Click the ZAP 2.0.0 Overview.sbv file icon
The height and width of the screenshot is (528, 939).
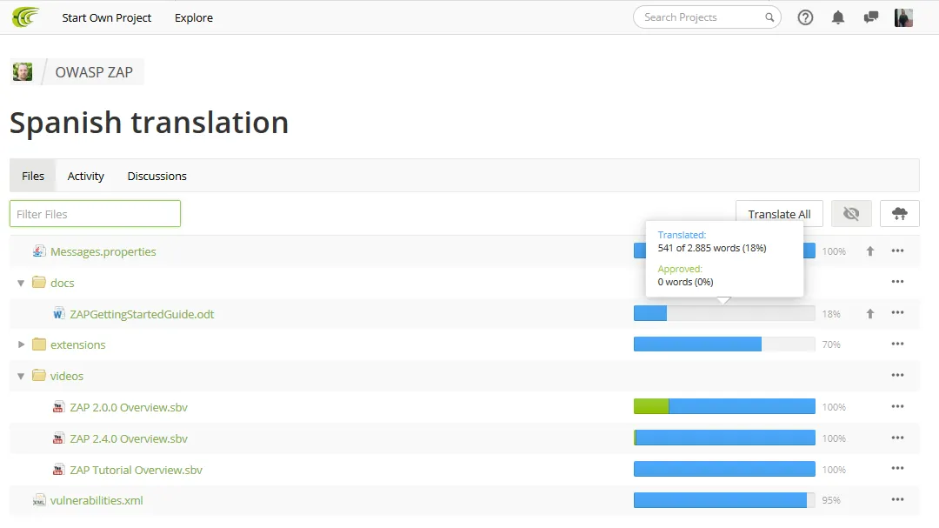click(x=58, y=407)
